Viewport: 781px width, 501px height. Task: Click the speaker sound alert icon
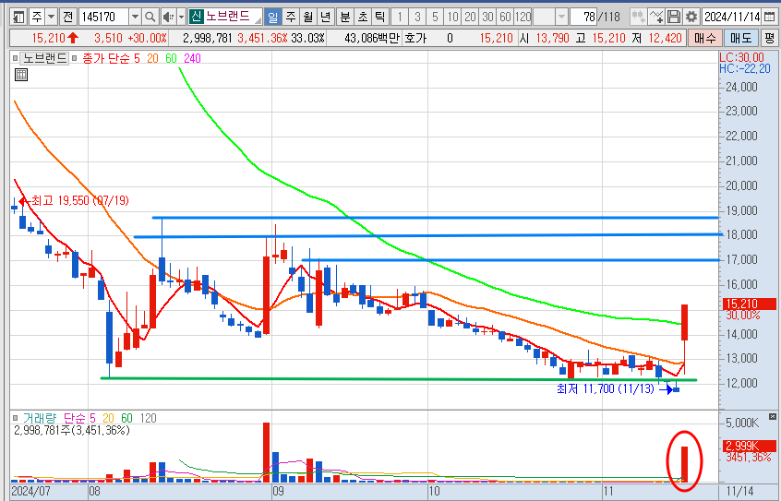pyautogui.click(x=168, y=18)
